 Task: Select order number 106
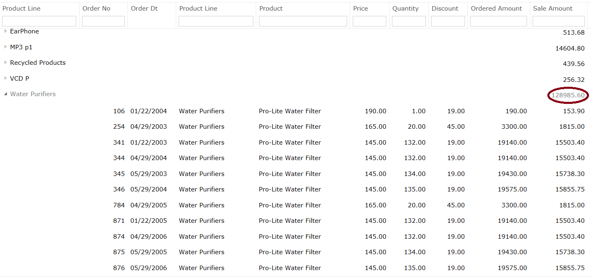click(119, 111)
